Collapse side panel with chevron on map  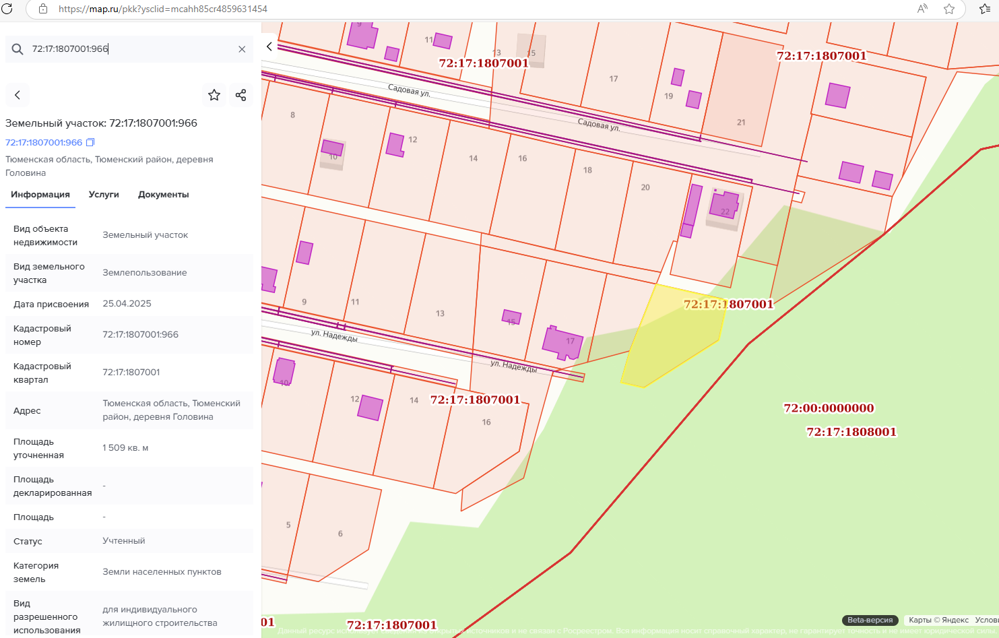[269, 46]
